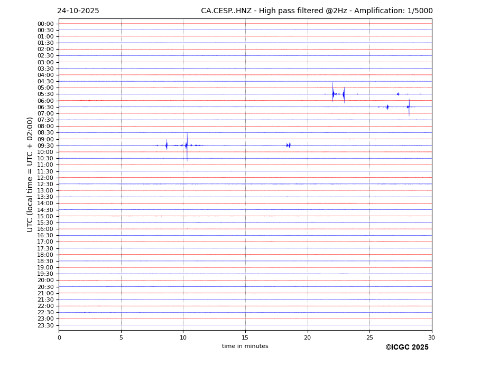Click the x-axis tick label 0
Viewport: 490px width, 367px height.
coord(59,337)
